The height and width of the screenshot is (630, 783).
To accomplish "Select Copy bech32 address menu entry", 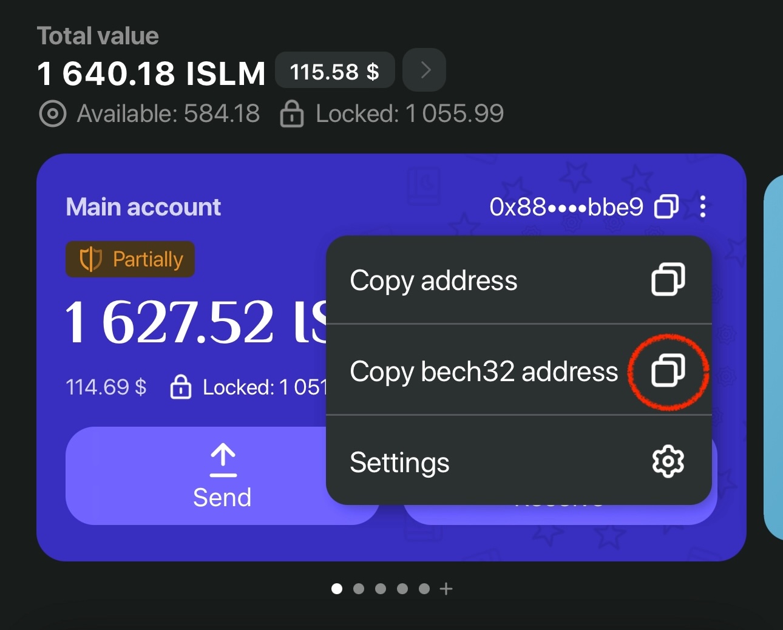I will point(483,371).
